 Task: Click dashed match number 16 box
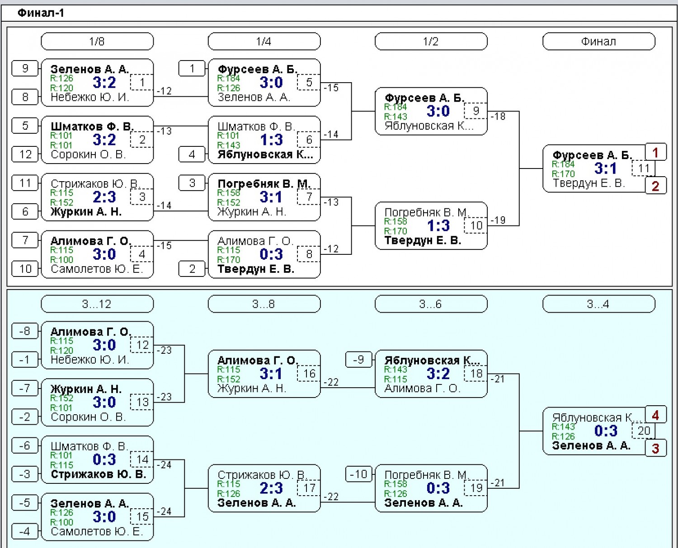point(309,374)
